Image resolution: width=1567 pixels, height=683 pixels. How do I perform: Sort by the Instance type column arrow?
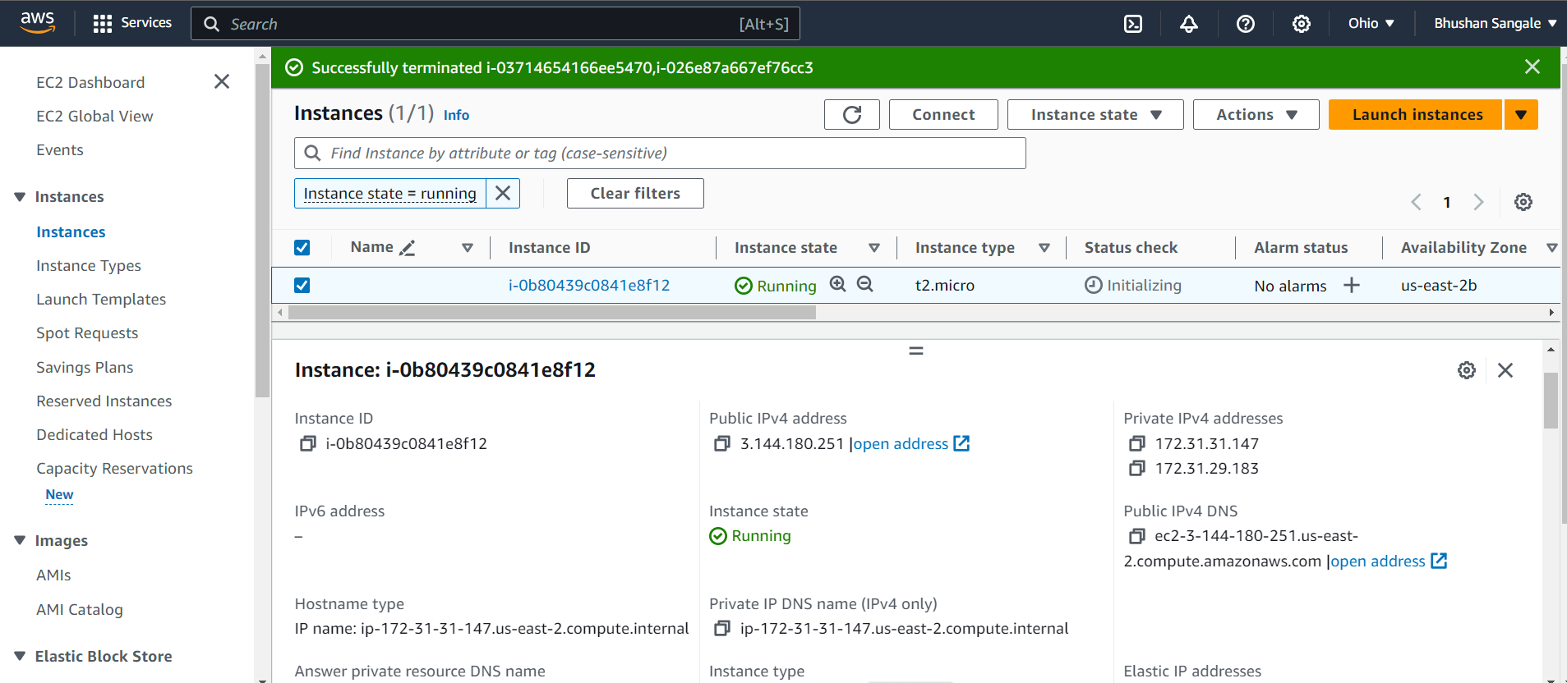[x=1044, y=248]
